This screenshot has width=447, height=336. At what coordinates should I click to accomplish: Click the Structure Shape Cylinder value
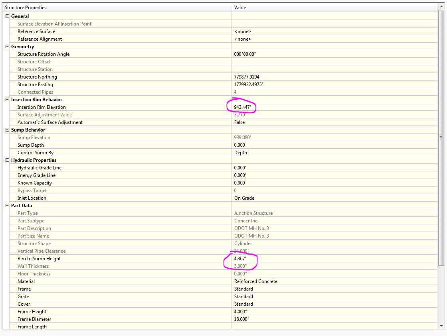243,244
